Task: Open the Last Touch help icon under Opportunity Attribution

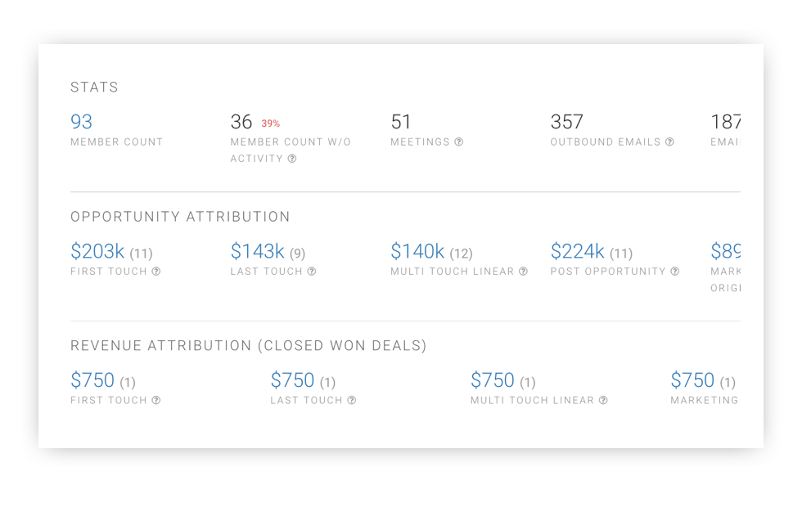Action: (x=311, y=272)
